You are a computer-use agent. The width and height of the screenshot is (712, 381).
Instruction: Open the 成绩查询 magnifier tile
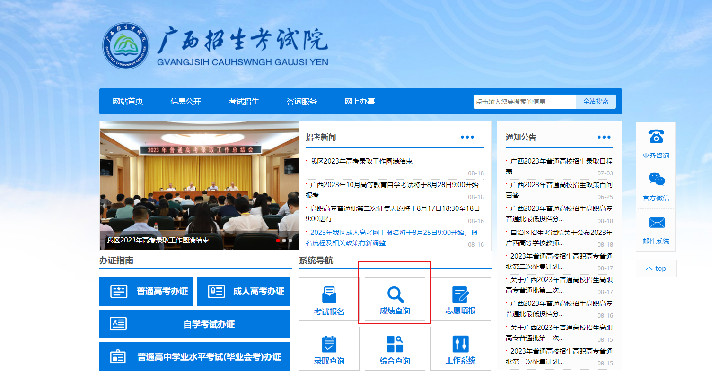tap(395, 299)
